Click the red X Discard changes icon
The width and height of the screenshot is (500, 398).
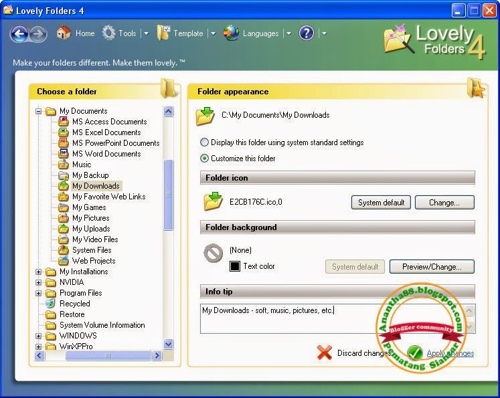[x=325, y=353]
